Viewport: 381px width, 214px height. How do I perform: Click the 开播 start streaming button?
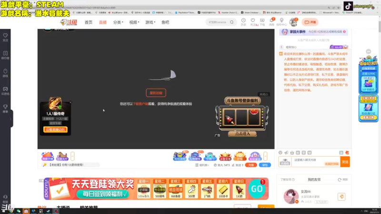310,22
